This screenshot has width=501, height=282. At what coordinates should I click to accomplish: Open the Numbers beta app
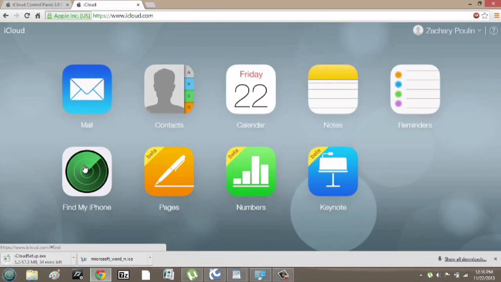(x=251, y=172)
